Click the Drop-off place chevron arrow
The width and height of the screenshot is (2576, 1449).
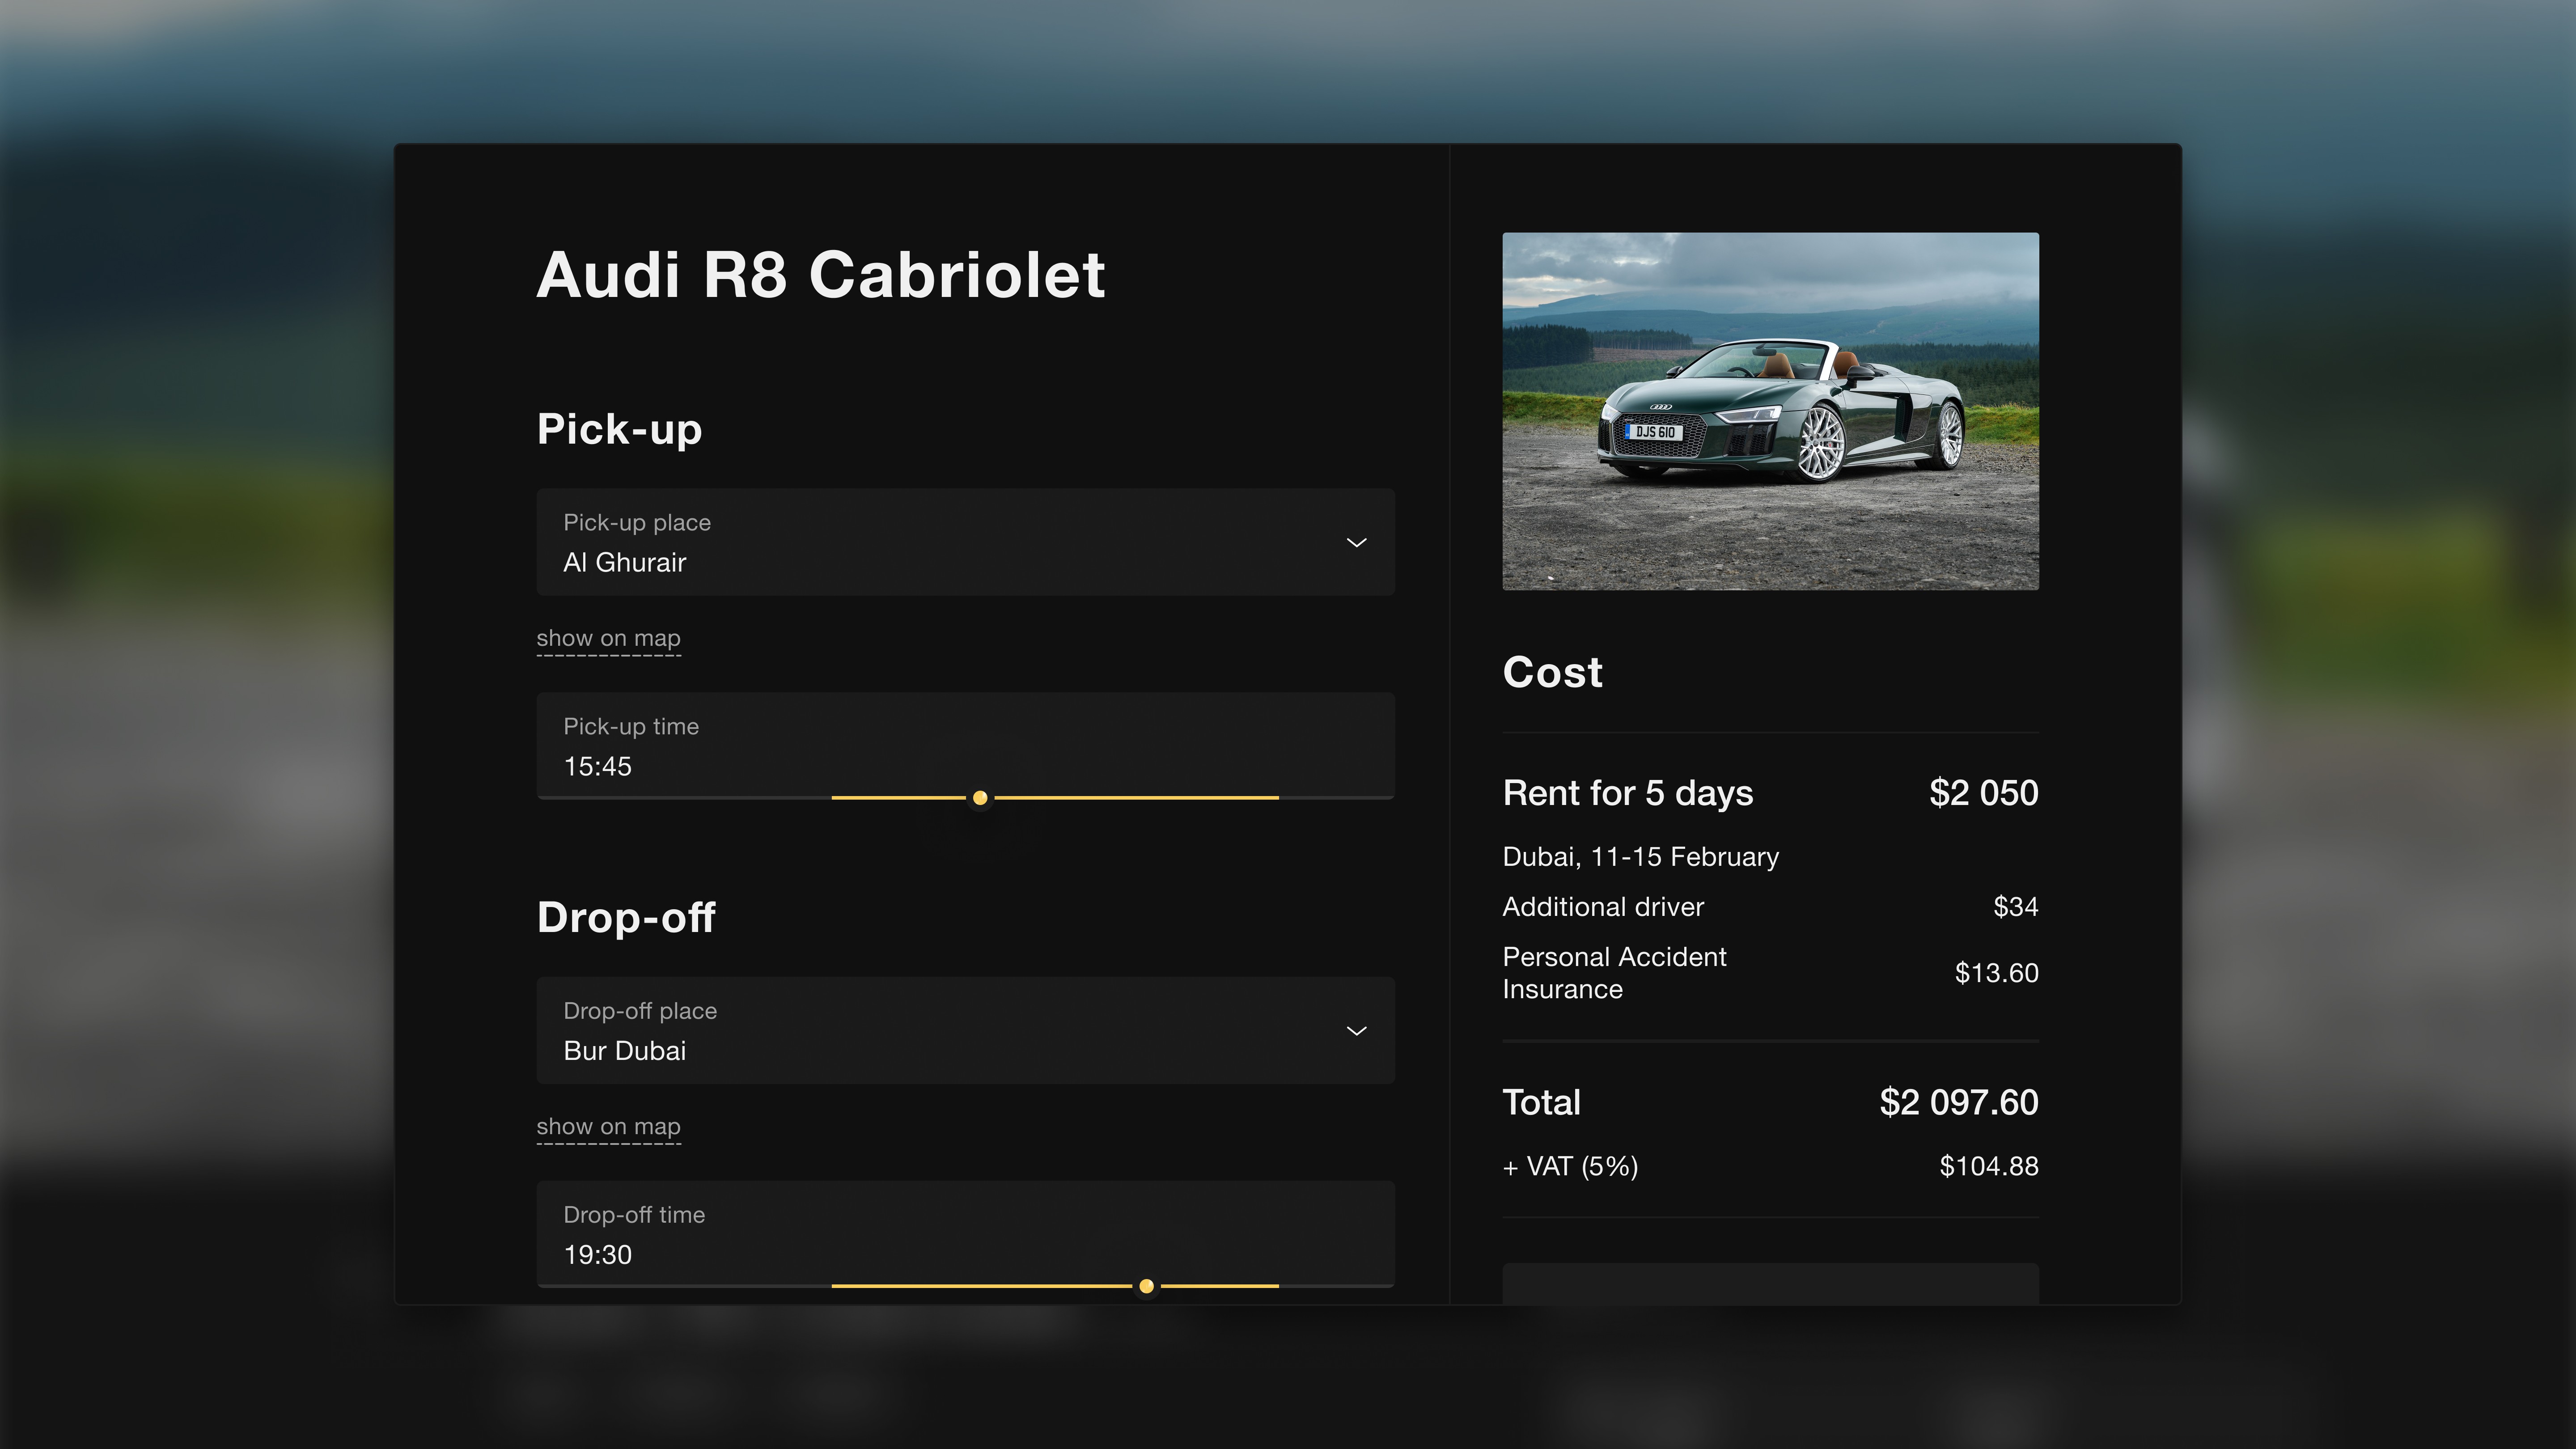[1356, 1031]
